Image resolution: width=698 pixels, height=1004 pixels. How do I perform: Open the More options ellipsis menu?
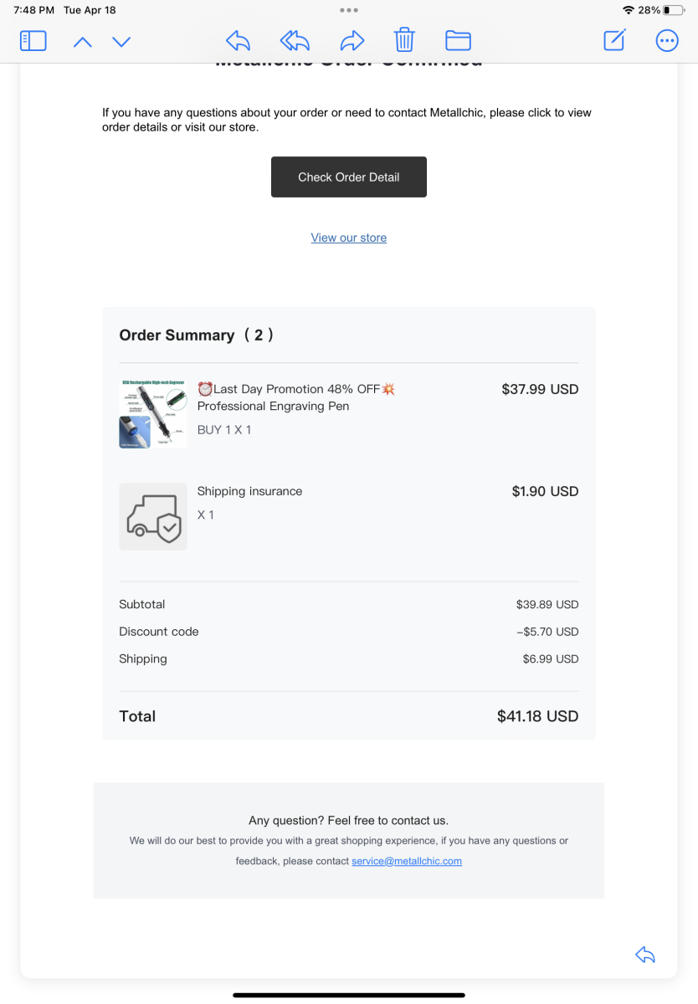[667, 40]
